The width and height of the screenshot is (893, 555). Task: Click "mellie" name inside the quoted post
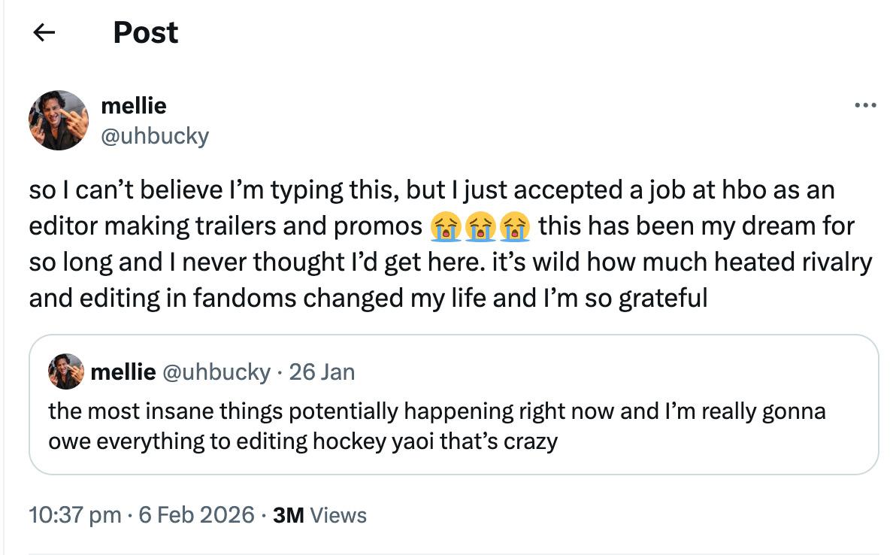(x=123, y=372)
